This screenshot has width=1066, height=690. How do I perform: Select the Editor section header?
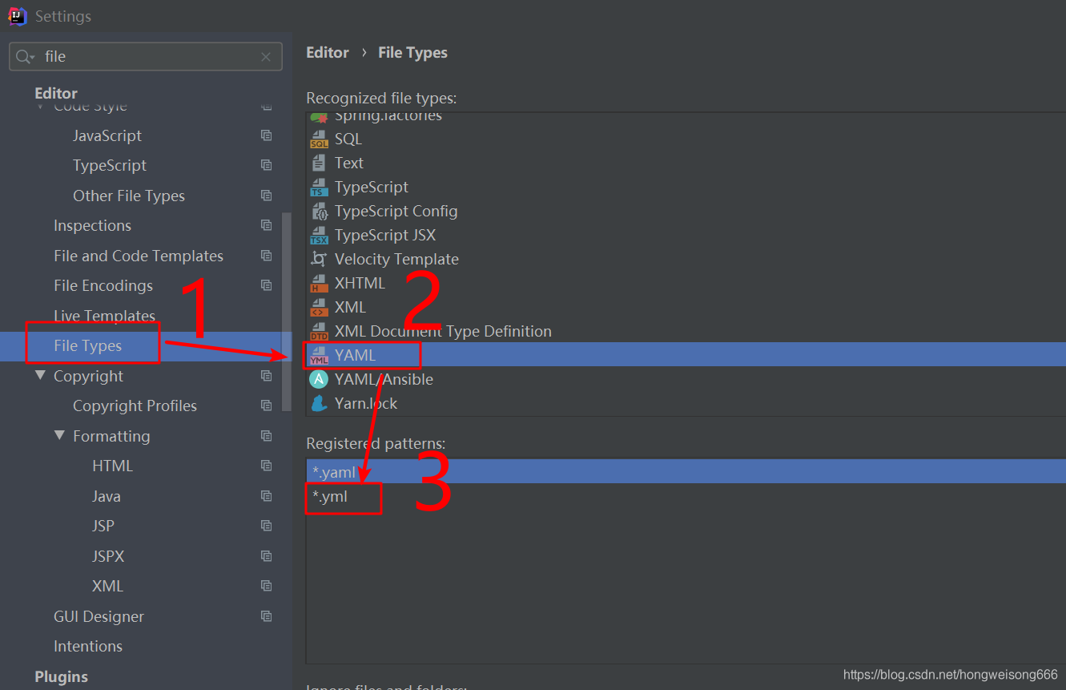56,94
